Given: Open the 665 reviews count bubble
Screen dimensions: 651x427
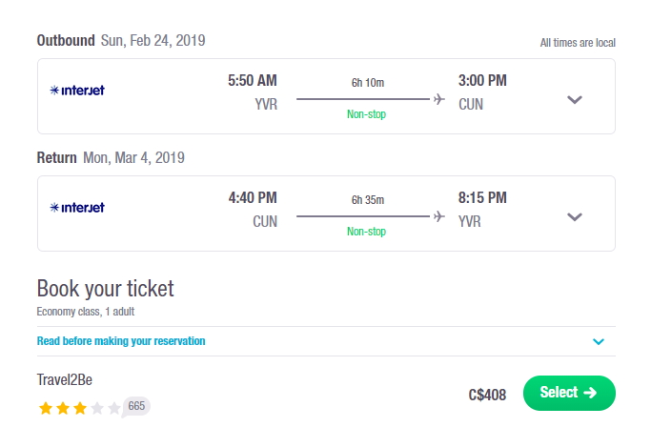Looking at the screenshot, I should point(136,406).
